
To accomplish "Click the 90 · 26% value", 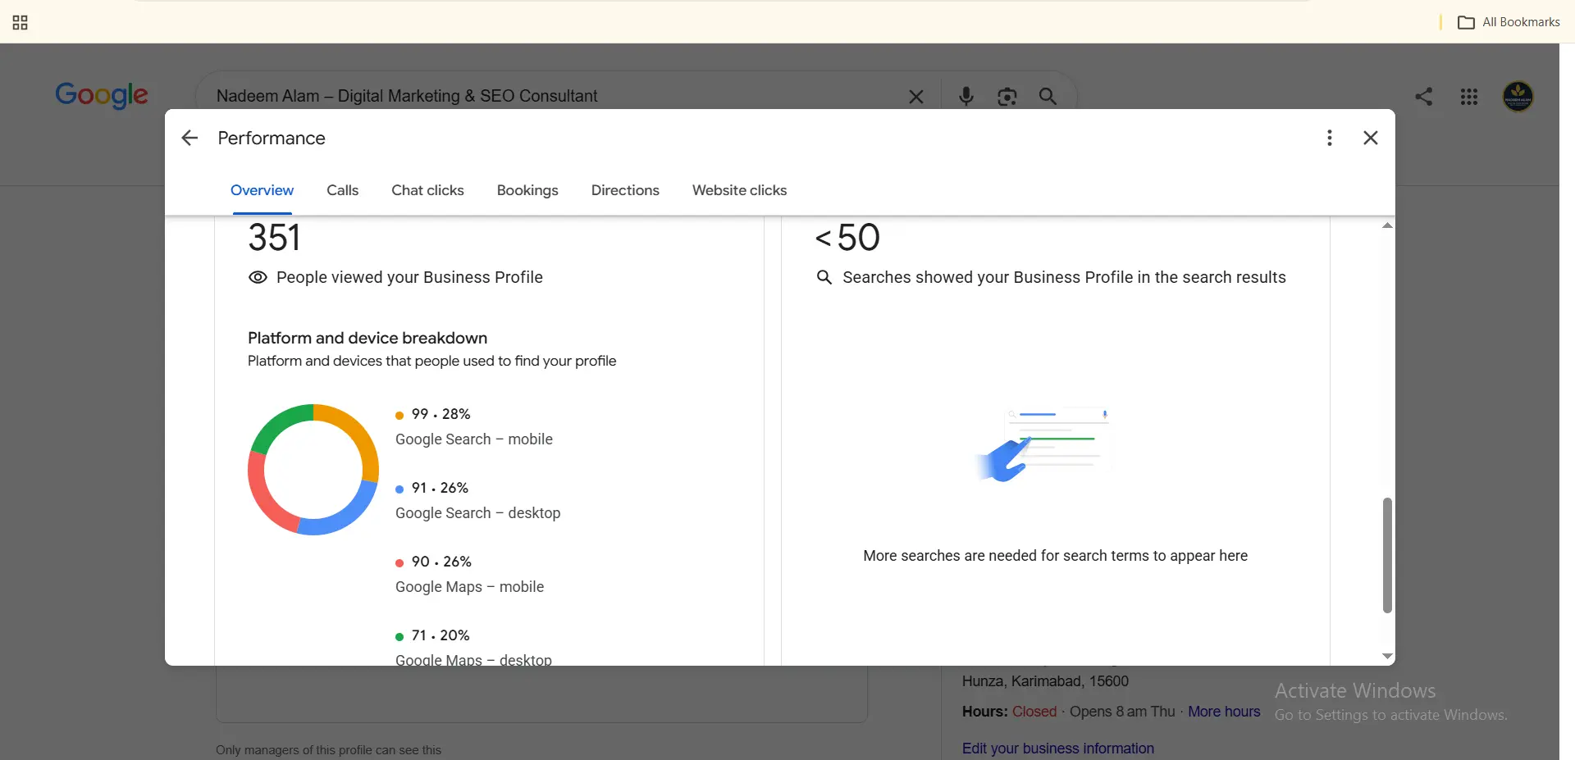I will (x=441, y=562).
